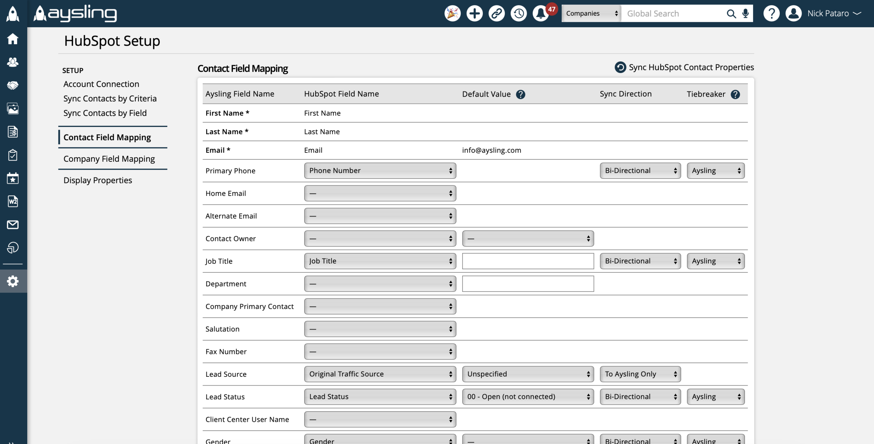Click the user avatar icon
This screenshot has width=874, height=444.
pos(793,13)
